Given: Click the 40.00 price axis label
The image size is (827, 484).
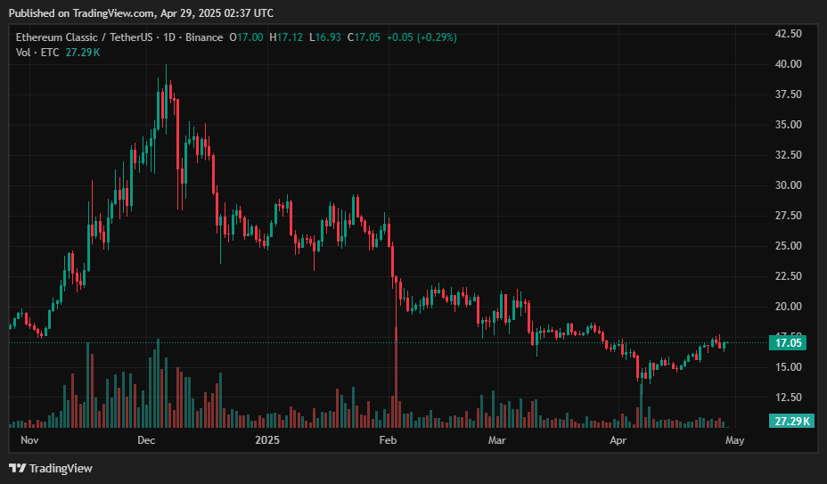Looking at the screenshot, I should (789, 64).
